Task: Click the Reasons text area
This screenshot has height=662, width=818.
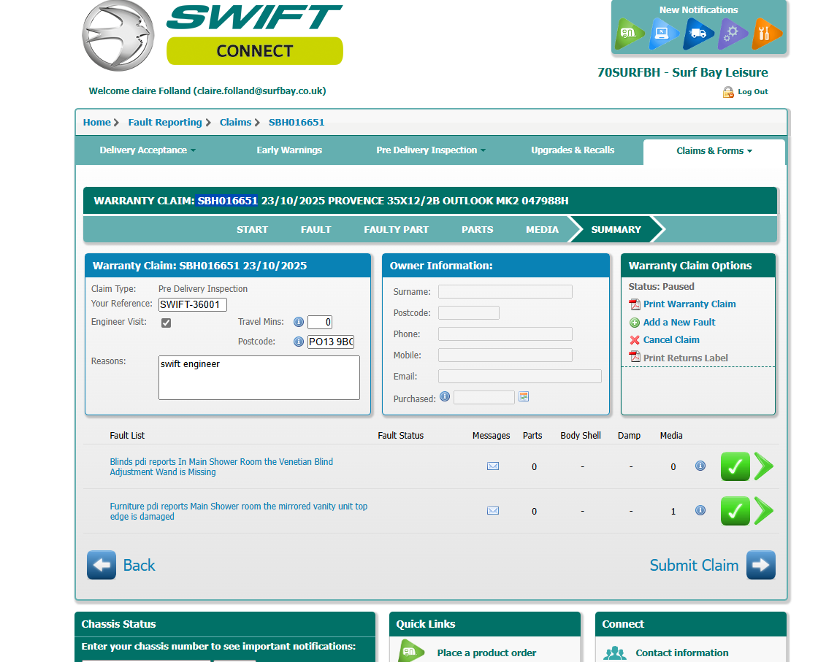Action: (259, 378)
